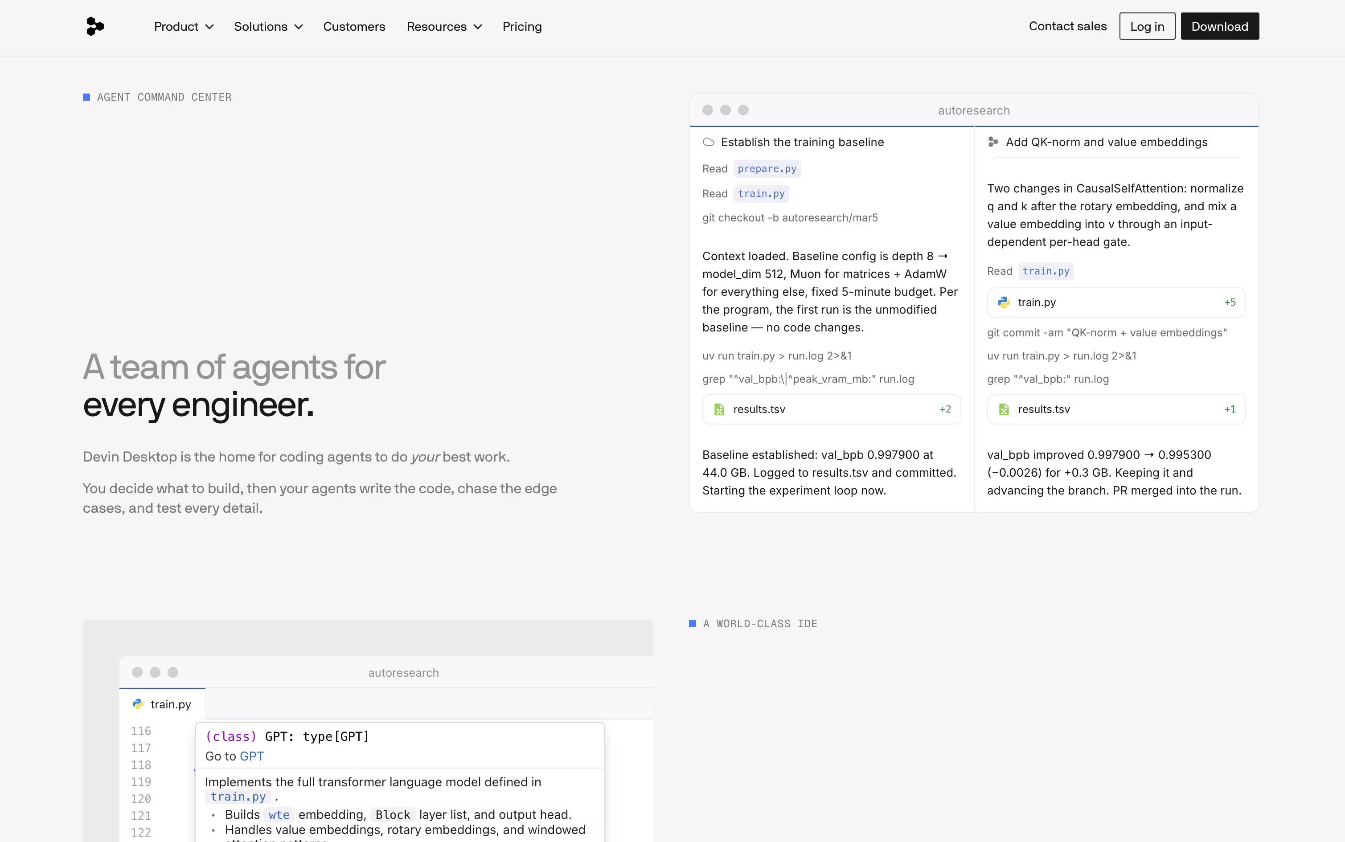Select the train.py tab in the IDE window
This screenshot has height=842, width=1345.
[162, 704]
